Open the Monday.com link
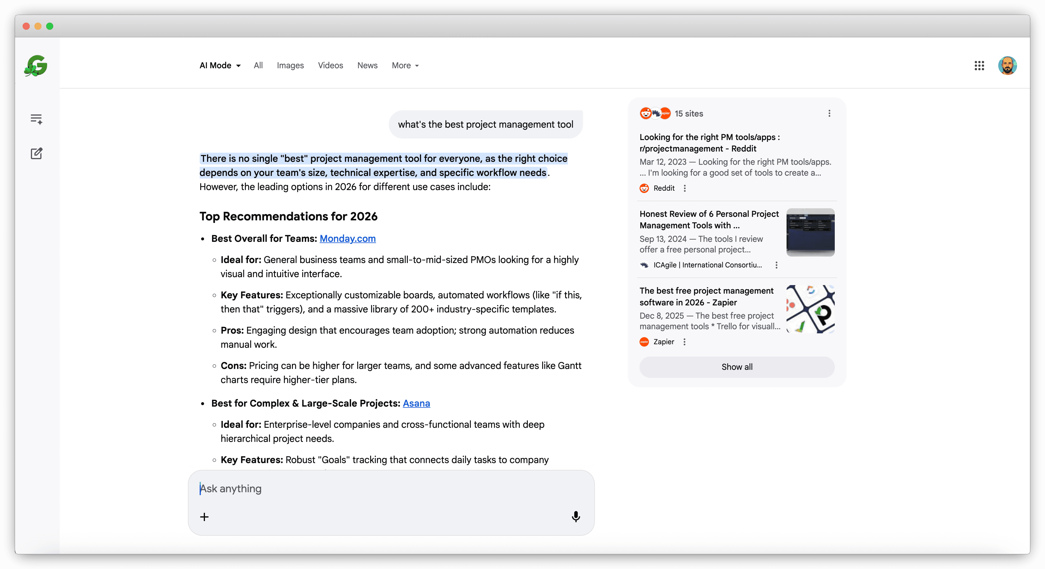The image size is (1045, 569). click(x=347, y=239)
